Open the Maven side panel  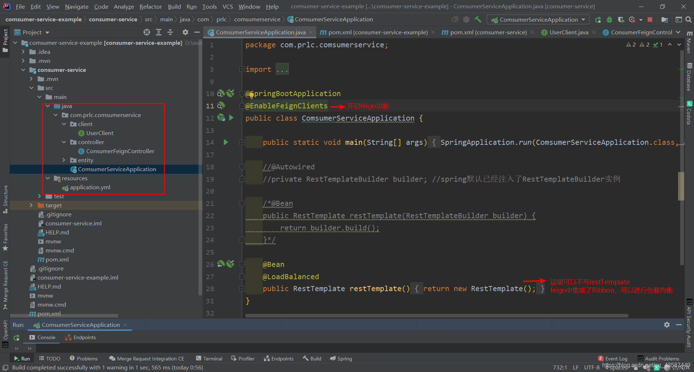pos(689,42)
